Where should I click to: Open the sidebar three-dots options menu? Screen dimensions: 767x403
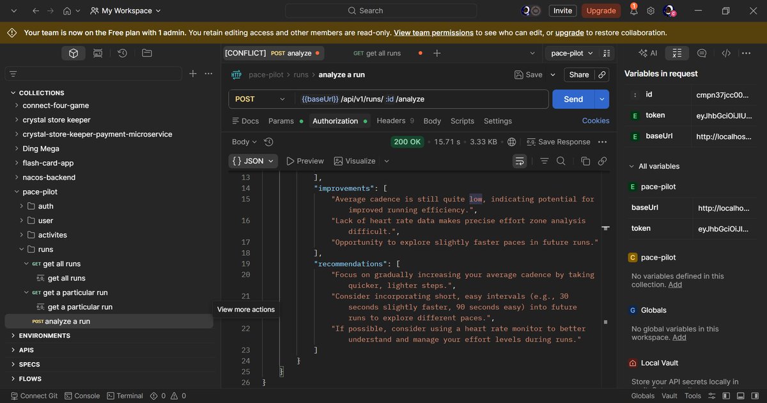click(208, 74)
